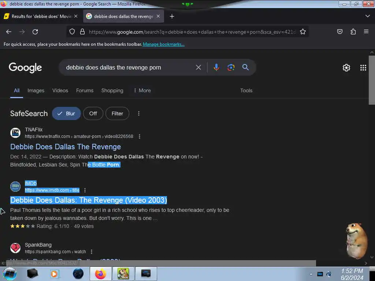Open a new tab with the plus icon
The height and width of the screenshot is (281, 375).
172,16
